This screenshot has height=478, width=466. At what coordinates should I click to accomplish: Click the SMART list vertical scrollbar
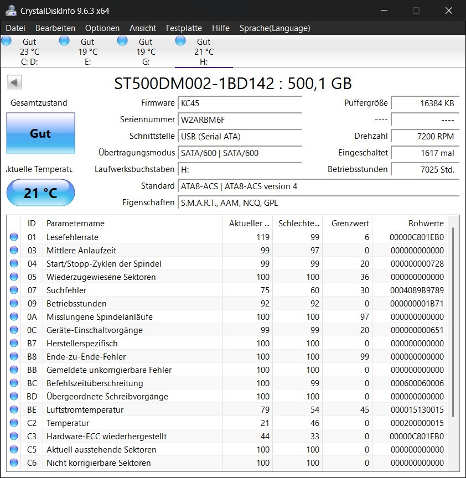(453, 321)
